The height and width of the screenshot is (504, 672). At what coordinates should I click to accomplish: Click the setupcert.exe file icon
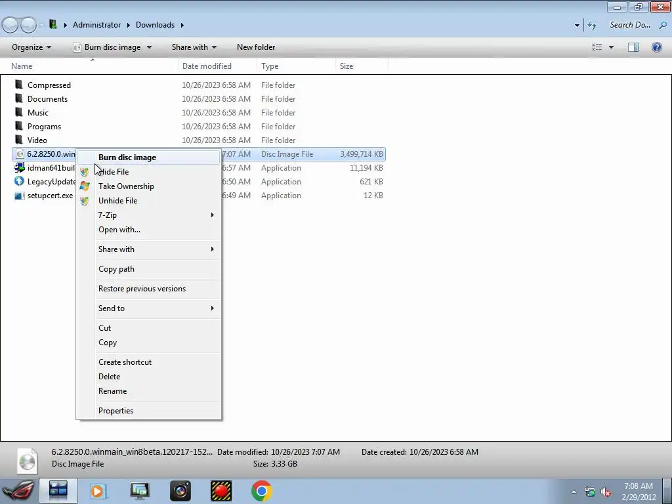(19, 196)
